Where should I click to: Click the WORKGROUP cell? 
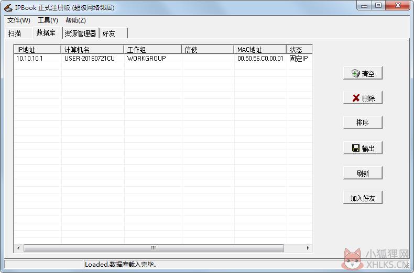point(147,58)
